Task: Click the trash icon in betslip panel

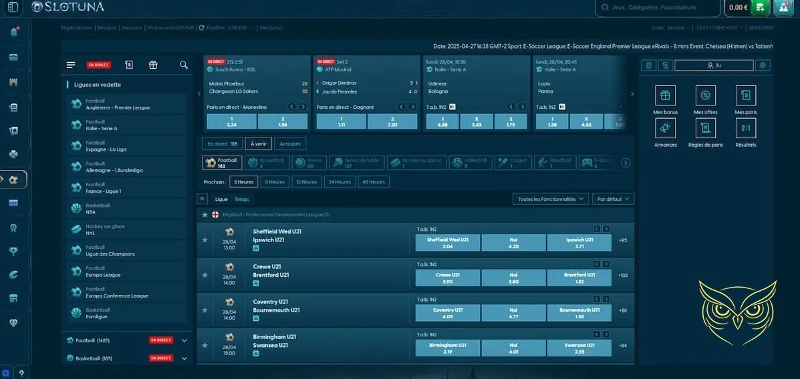Action: pyautogui.click(x=648, y=65)
